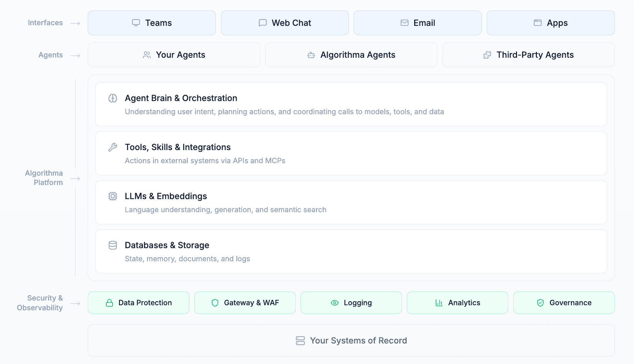
Task: Click the bar chart icon beside Analytics
Action: coord(439,303)
